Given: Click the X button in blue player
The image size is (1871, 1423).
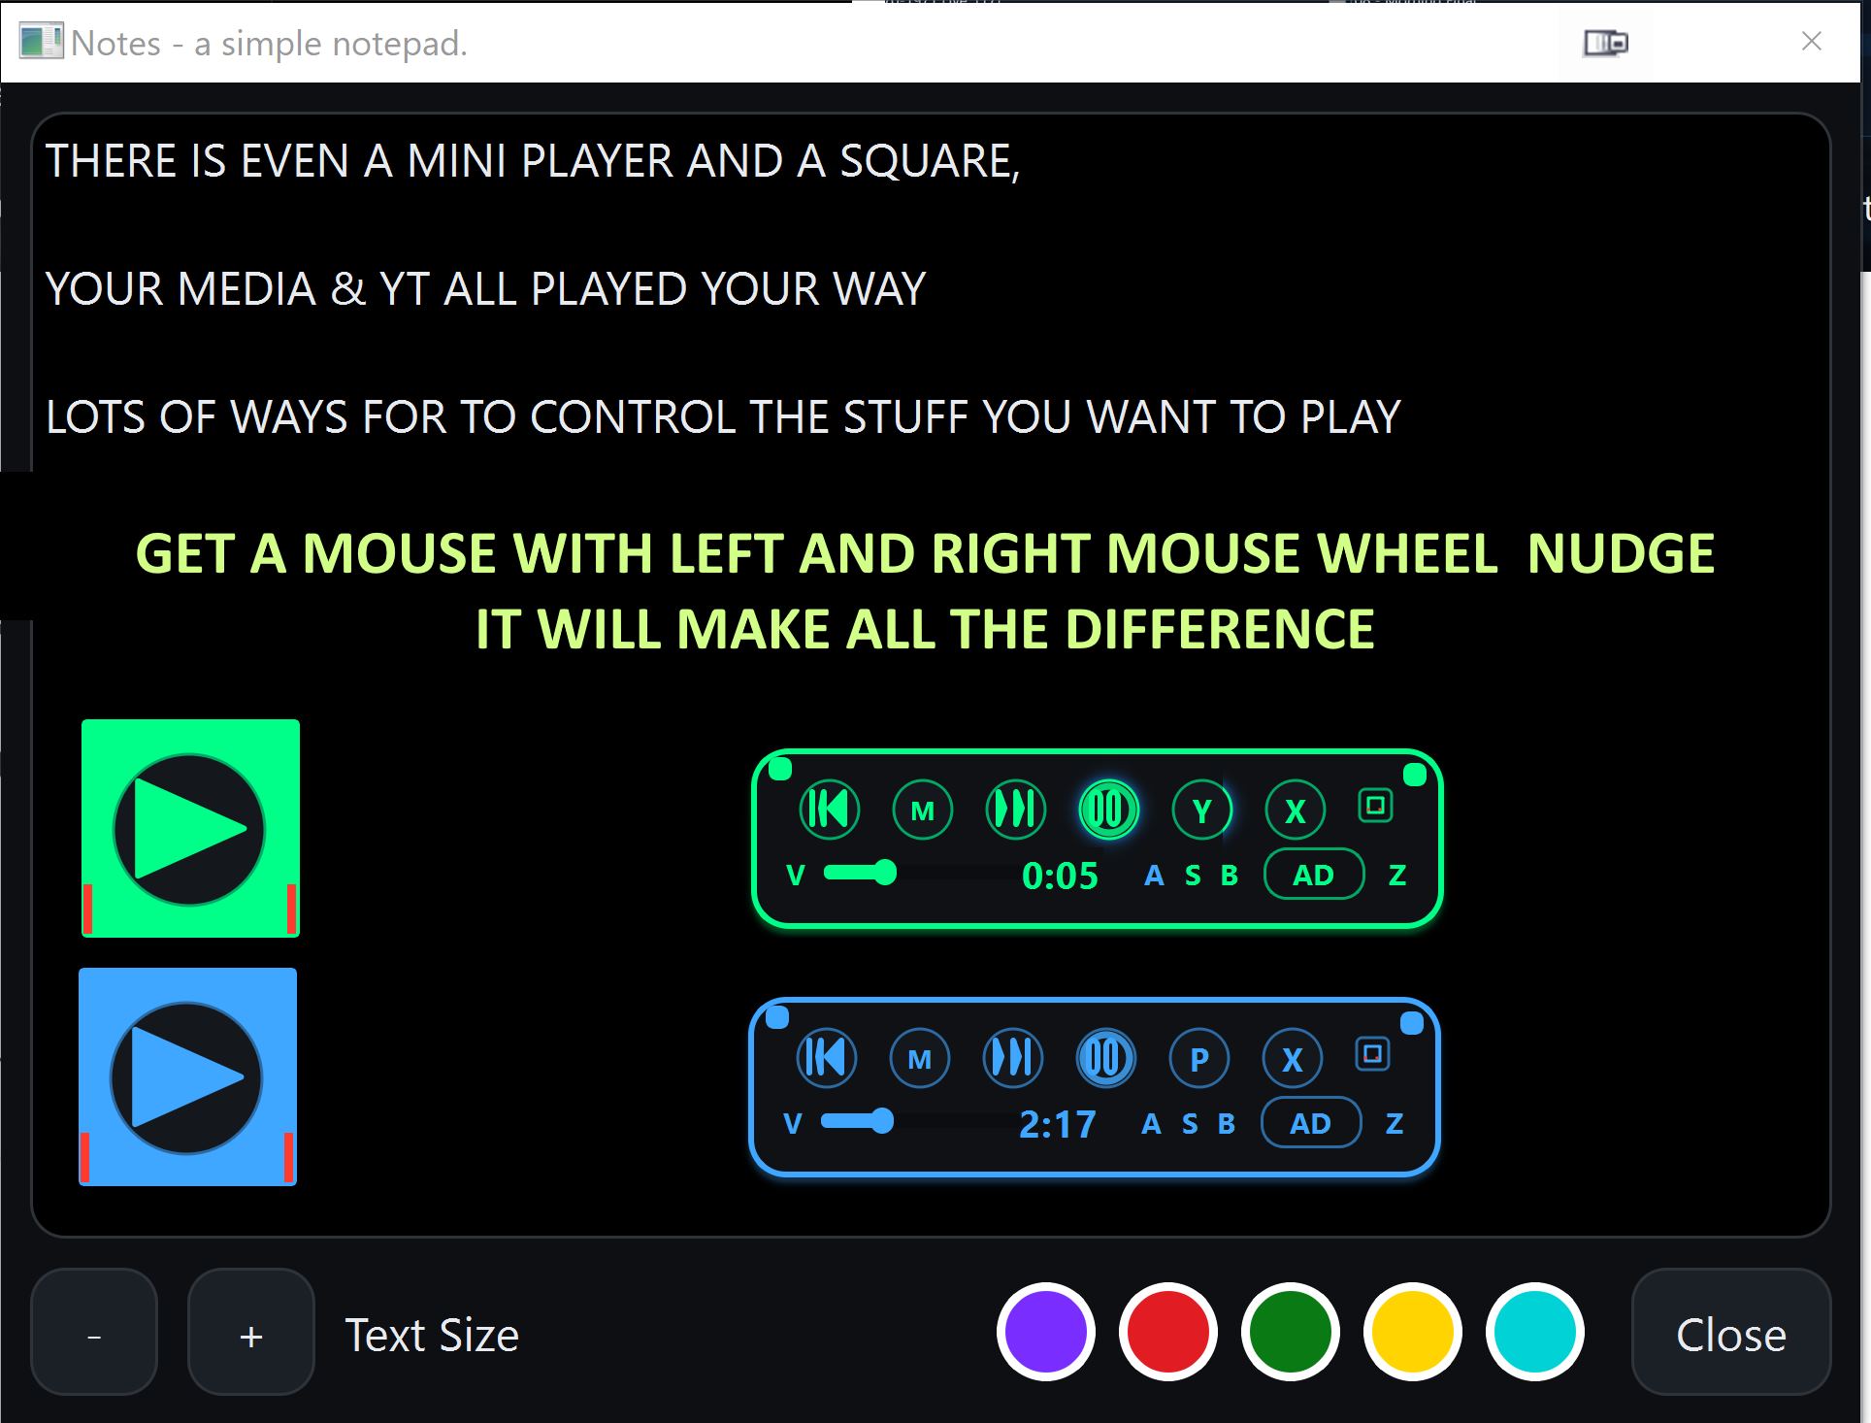Looking at the screenshot, I should [1292, 1058].
